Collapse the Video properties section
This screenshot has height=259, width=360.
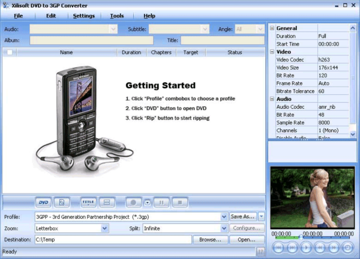272,52
